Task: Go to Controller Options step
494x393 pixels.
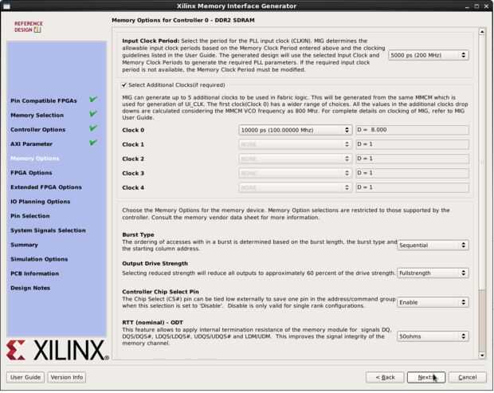Action: (x=37, y=129)
